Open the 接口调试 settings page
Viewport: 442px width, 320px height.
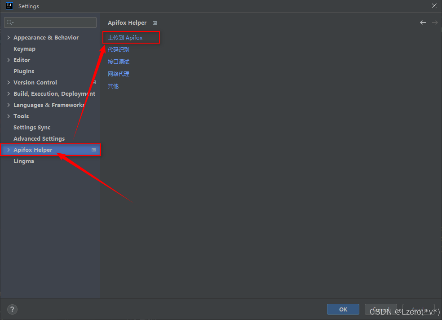[x=119, y=62]
